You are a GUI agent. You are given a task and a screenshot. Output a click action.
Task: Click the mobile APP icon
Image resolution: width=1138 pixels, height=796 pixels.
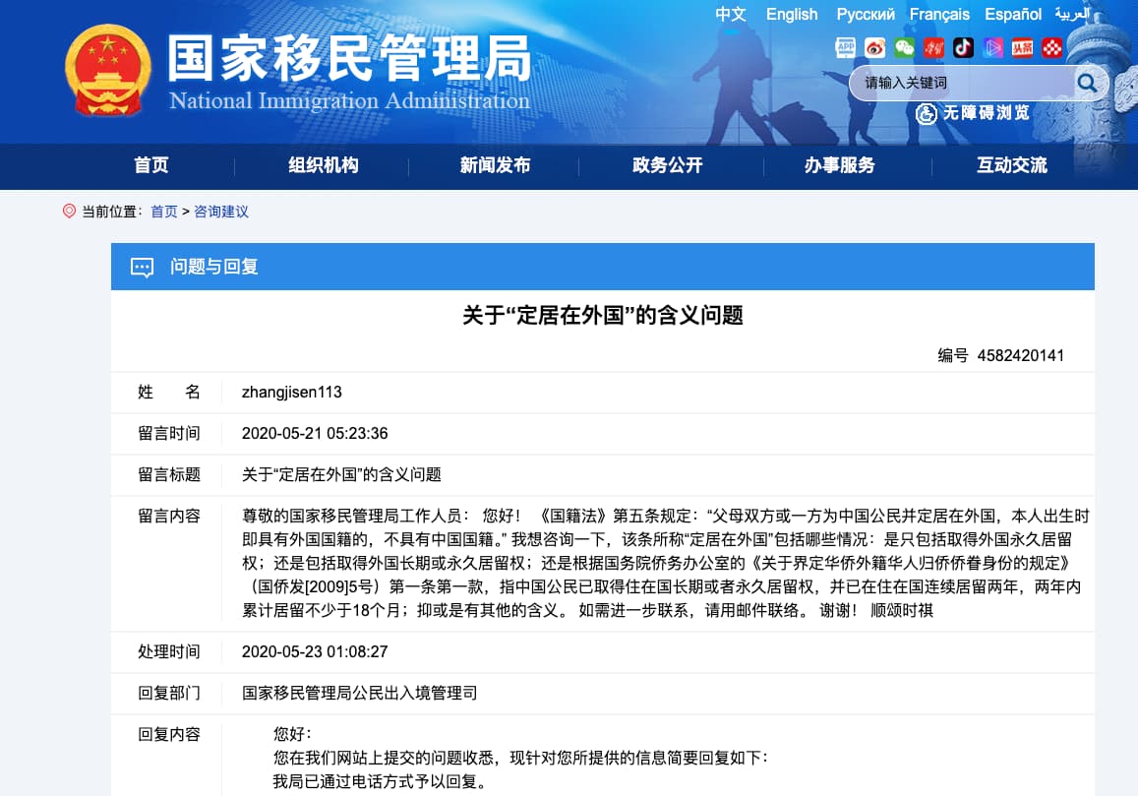(846, 47)
